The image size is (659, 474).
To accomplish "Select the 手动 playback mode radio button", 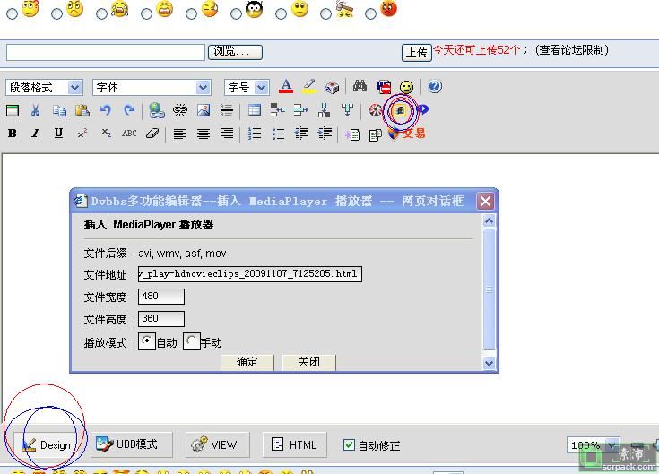I will pos(192,341).
